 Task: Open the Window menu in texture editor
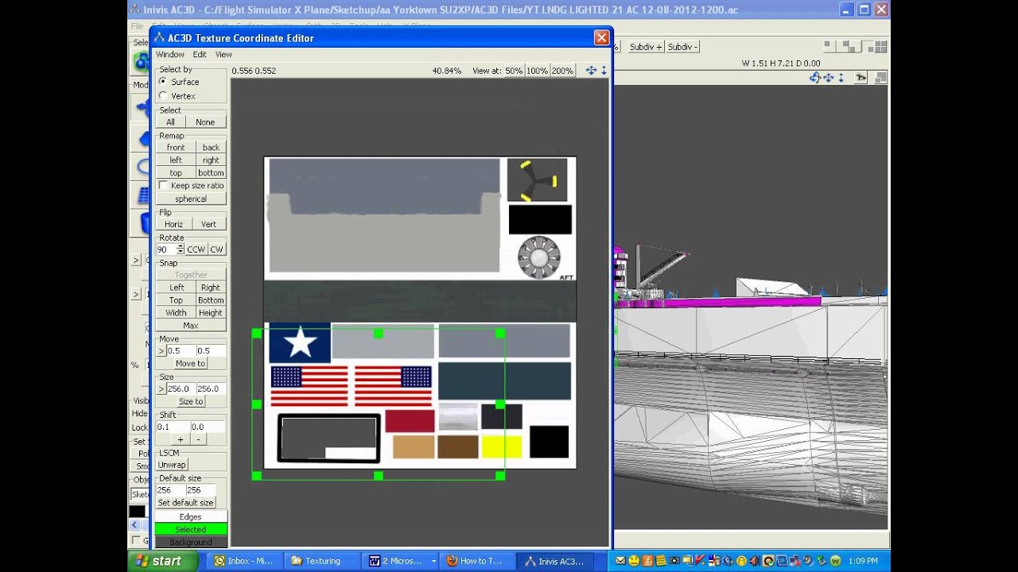(x=170, y=55)
